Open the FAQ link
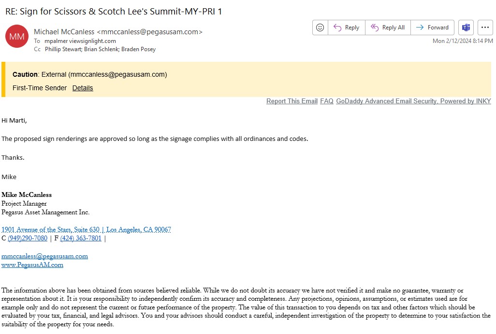The width and height of the screenshot is (496, 334). 327,101
